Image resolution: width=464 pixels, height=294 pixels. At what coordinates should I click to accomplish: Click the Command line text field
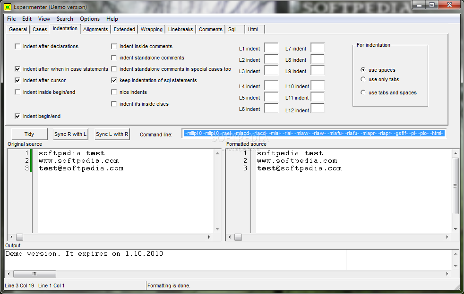click(314, 134)
